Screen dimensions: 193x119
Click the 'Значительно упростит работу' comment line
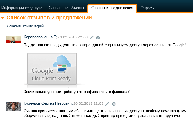pos(77,92)
